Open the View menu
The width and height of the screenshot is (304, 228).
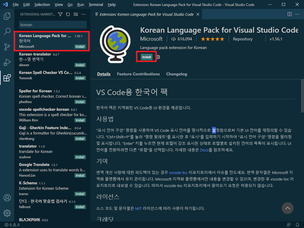59,5
